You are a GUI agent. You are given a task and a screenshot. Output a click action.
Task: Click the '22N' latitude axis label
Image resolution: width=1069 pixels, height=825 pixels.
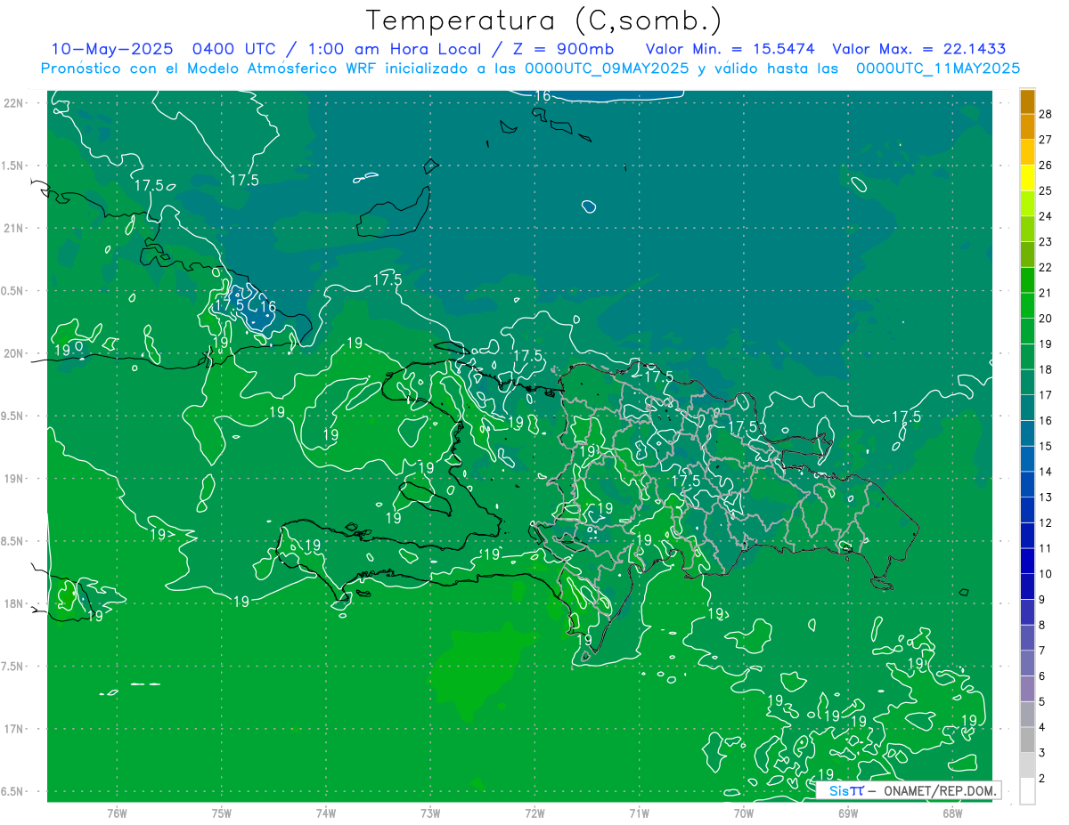(14, 103)
